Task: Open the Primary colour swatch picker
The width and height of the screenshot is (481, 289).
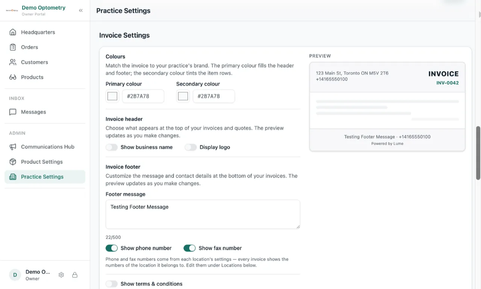Action: point(112,96)
